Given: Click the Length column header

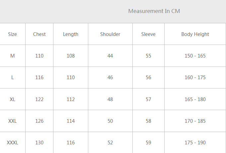Looking at the screenshot, I should click(71, 34).
